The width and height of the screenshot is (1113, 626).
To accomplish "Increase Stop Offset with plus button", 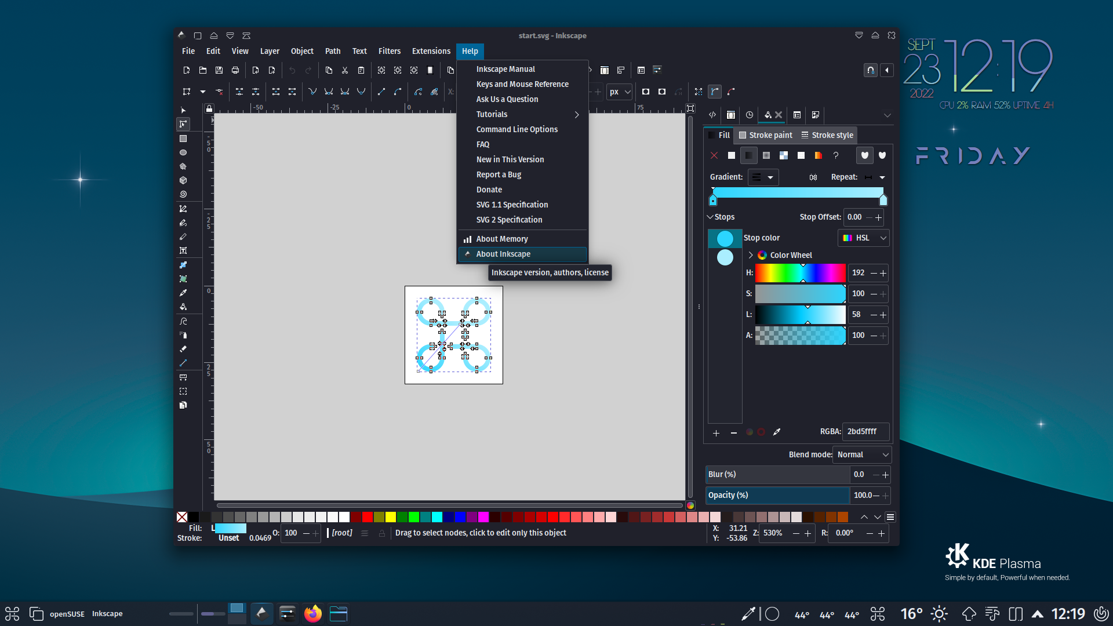I will coord(879,217).
